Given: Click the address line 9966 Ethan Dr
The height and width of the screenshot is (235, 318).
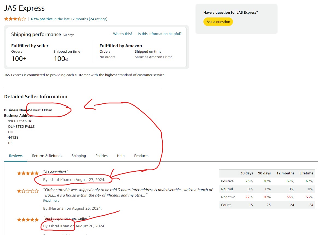Looking at the screenshot, I should (x=20, y=121).
